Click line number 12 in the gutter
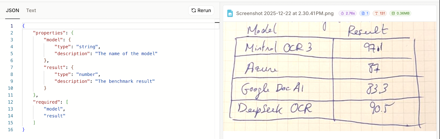 pos(10,102)
